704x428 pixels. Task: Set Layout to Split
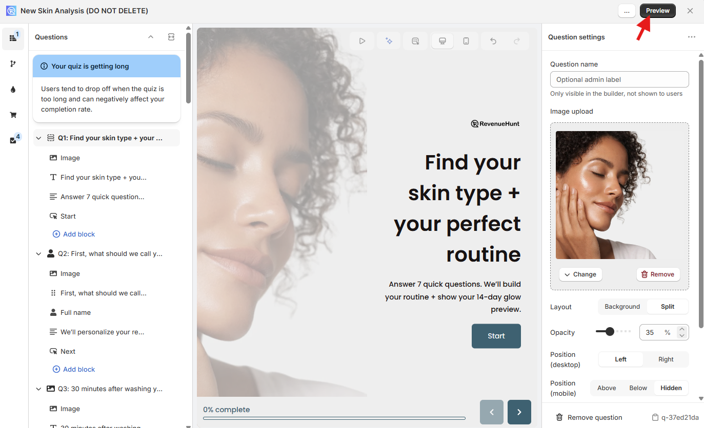[668, 307]
